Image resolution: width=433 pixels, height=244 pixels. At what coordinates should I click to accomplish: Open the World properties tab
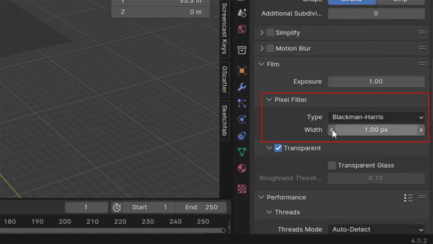tap(242, 29)
